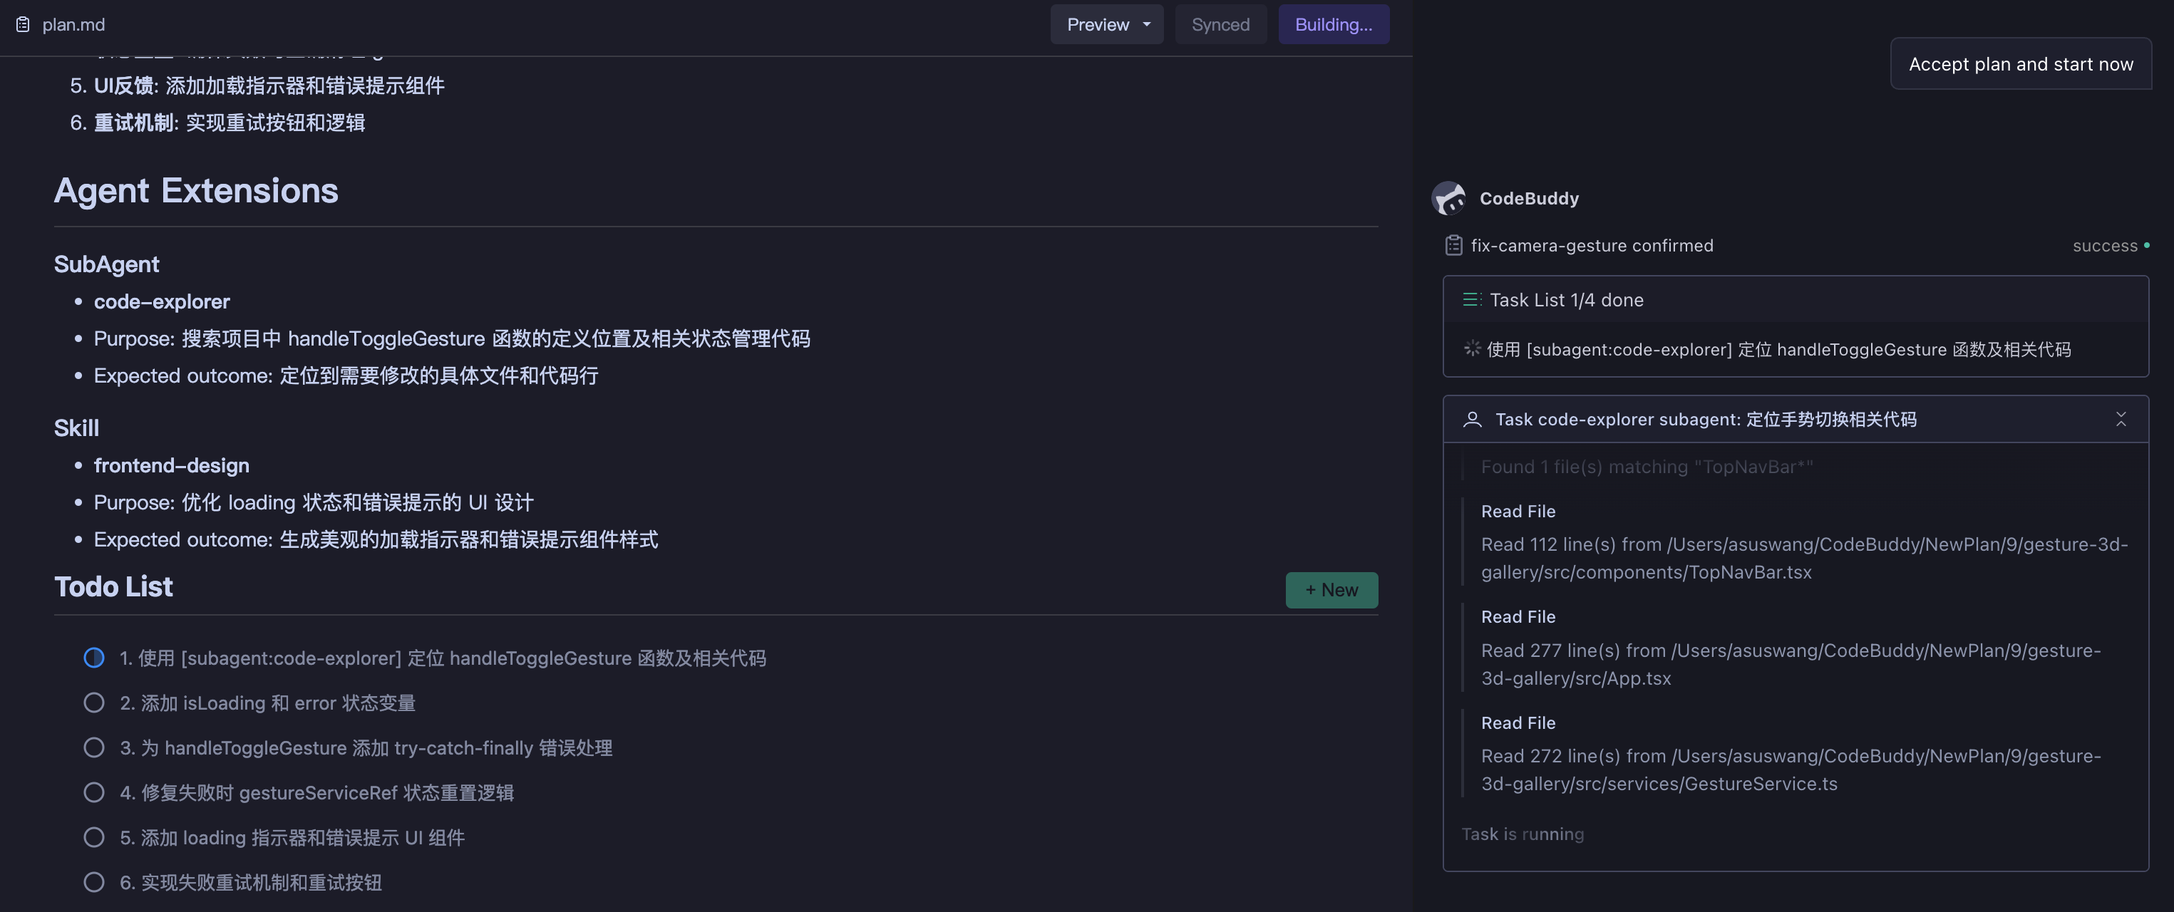The image size is (2174, 912).
Task: Check todo 3 try-catch-finally handling
Action: click(x=93, y=747)
